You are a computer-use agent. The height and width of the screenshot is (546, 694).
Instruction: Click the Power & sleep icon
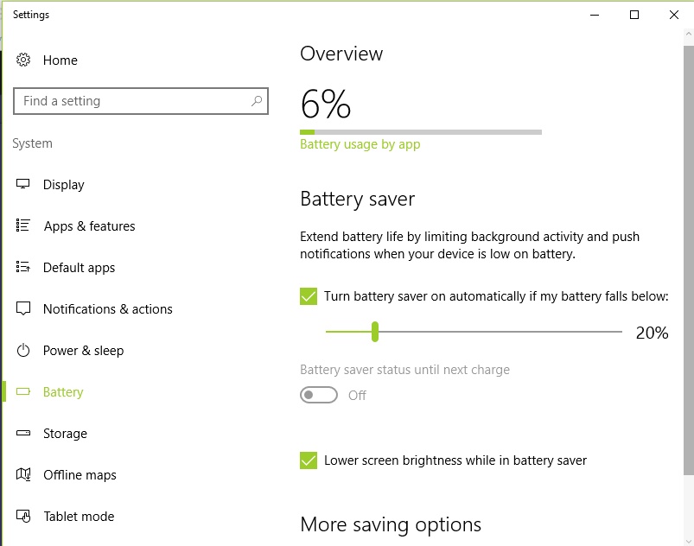[x=23, y=351]
